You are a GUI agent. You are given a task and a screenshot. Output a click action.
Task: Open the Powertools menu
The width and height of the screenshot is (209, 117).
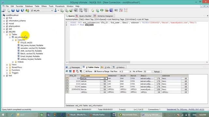tap(60, 6)
